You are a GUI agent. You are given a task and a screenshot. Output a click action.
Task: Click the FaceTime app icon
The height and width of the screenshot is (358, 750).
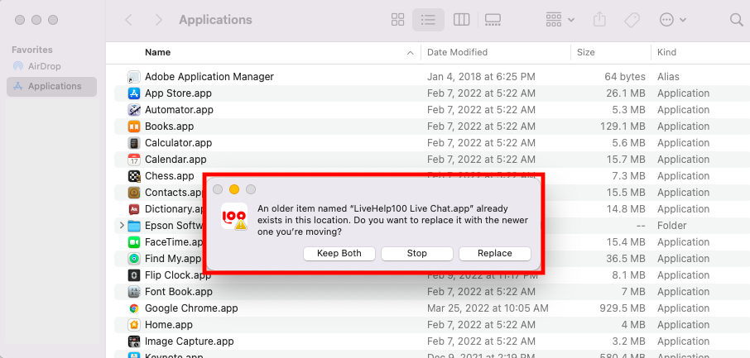pos(134,242)
